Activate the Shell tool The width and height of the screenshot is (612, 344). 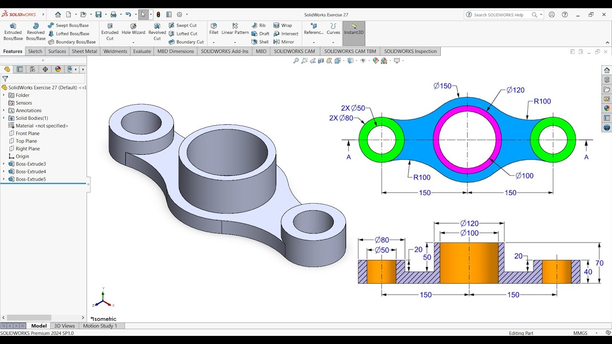[260, 42]
